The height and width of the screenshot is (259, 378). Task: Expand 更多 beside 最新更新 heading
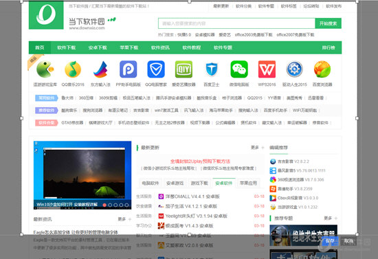coord(257,148)
